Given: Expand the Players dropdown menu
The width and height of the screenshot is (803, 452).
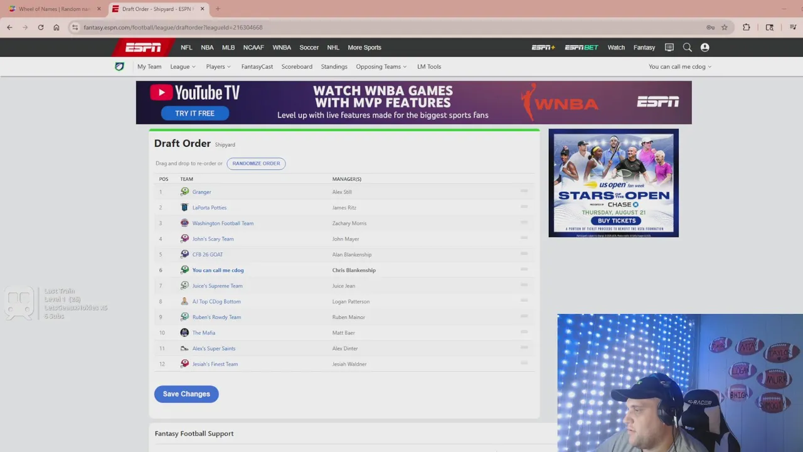Looking at the screenshot, I should click(x=218, y=67).
